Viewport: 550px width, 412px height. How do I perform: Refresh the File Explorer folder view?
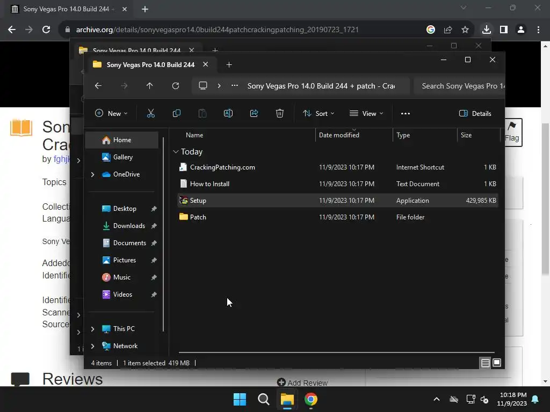(x=176, y=86)
